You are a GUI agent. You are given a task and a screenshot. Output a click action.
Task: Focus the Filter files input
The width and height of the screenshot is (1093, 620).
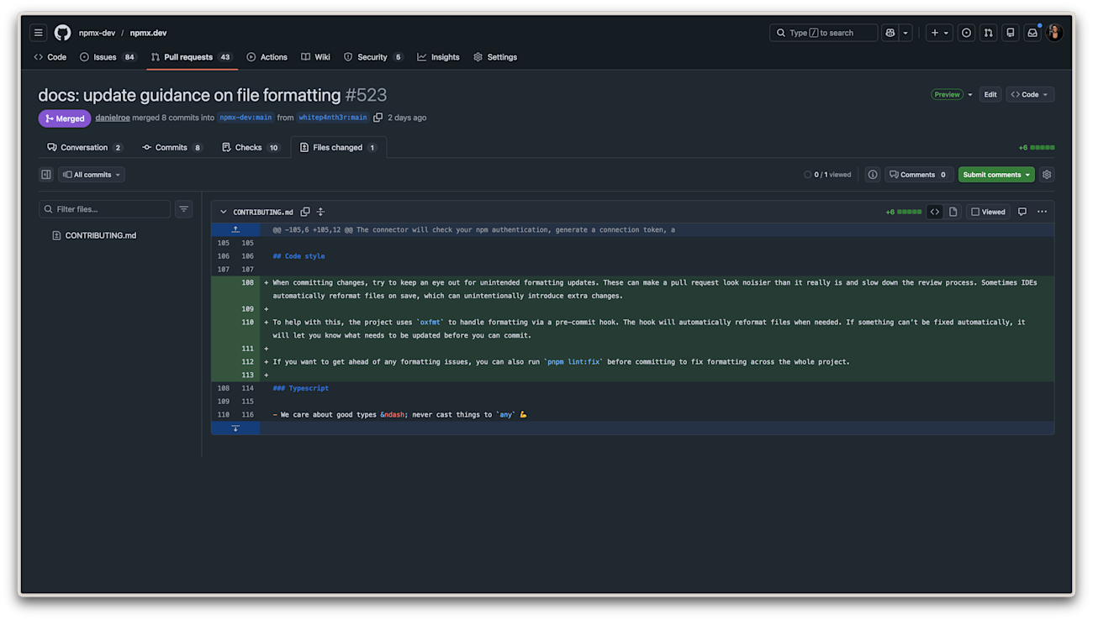coord(105,209)
